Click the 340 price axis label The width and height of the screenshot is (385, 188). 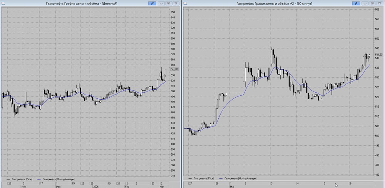(x=173, y=176)
